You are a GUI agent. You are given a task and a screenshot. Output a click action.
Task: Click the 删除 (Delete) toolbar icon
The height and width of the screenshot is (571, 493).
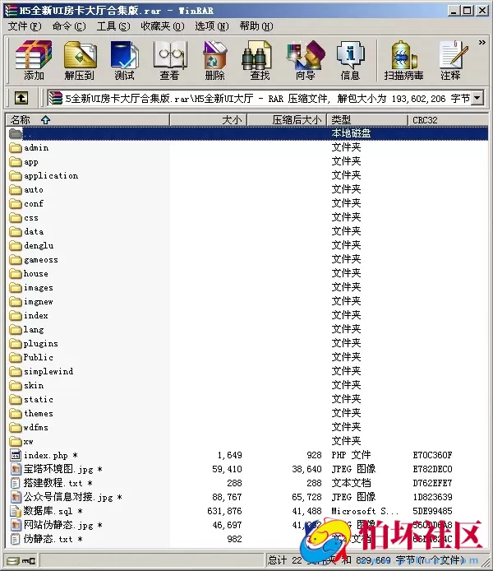tap(215, 60)
